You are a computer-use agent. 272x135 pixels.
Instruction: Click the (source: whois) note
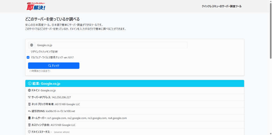(62, 132)
